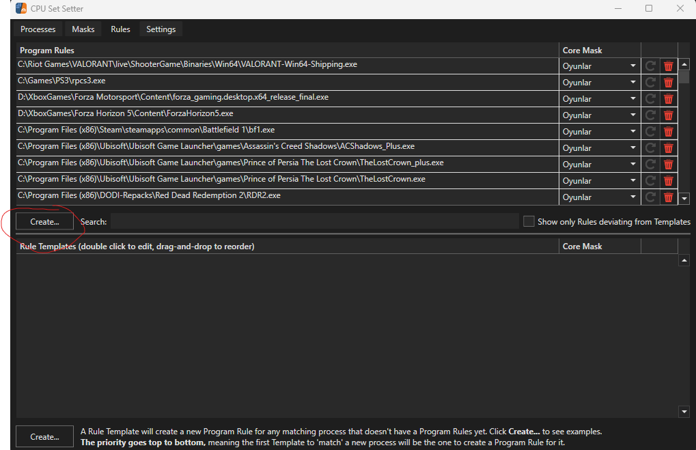Reset the bf1.exe rule to template
696x450 pixels.
click(650, 132)
